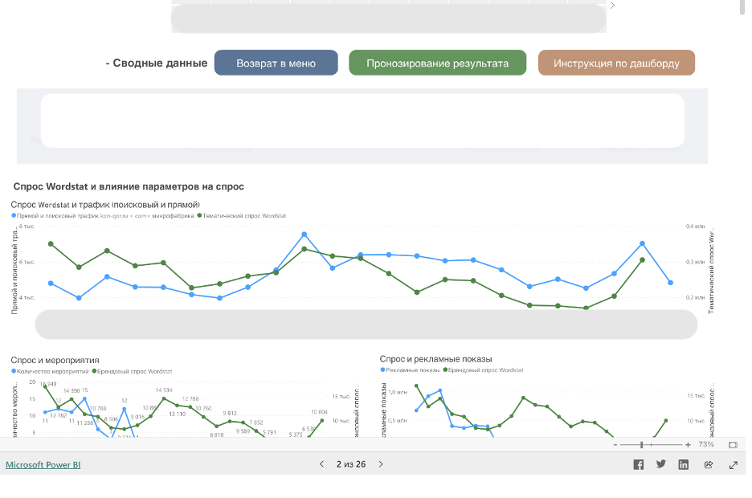Open 'Пронозирование результата' page

tap(437, 63)
